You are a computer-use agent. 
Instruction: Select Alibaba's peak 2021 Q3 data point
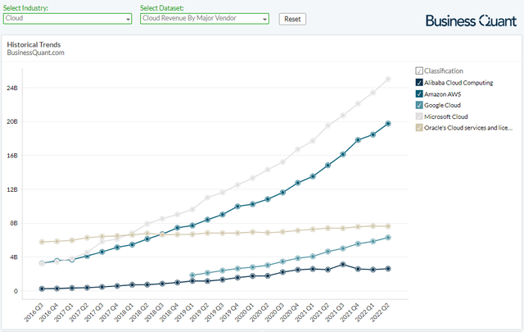point(343,265)
